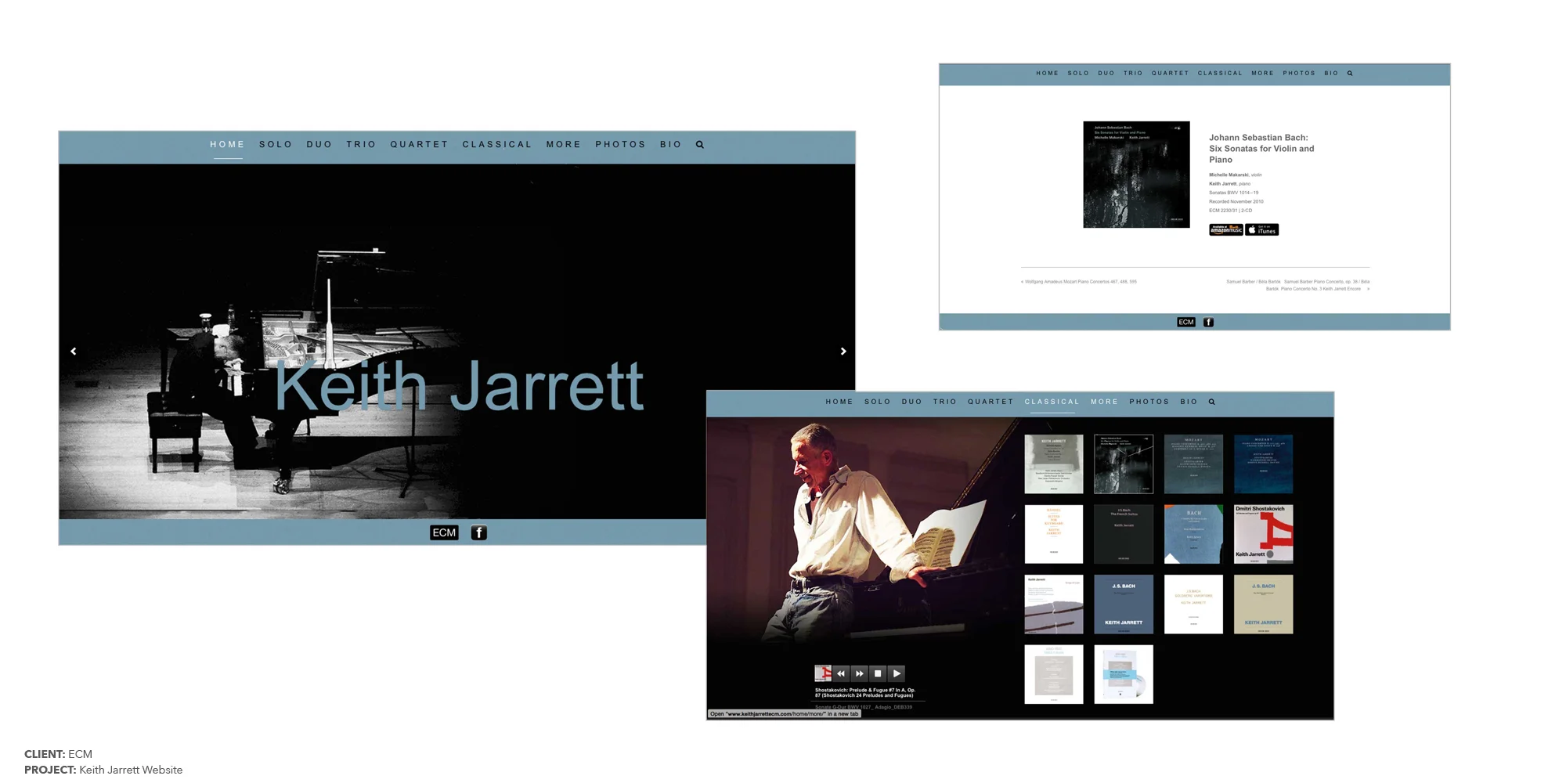Open QUARTET in the home page navigation

pyautogui.click(x=420, y=145)
